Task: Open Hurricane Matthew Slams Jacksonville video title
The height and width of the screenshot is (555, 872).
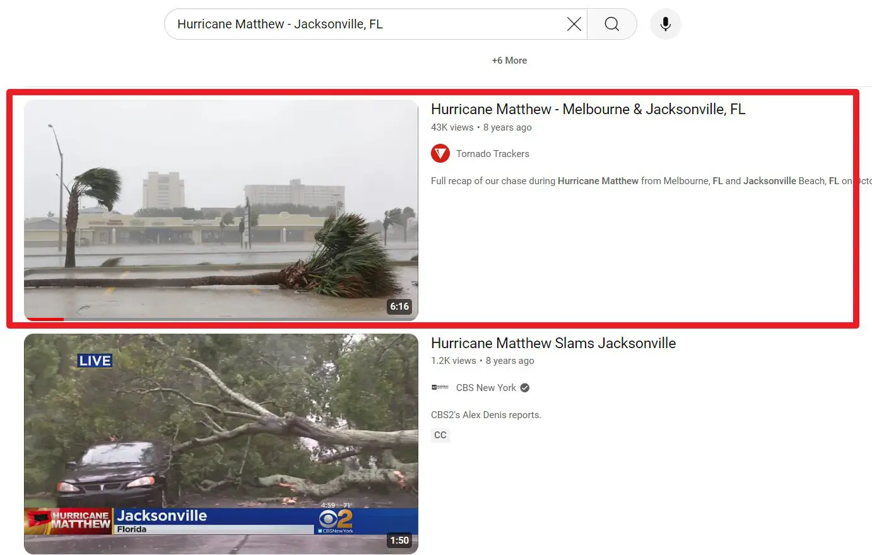Action: click(553, 343)
